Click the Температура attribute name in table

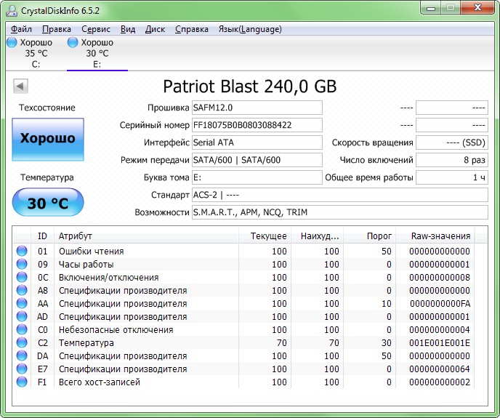[86, 343]
